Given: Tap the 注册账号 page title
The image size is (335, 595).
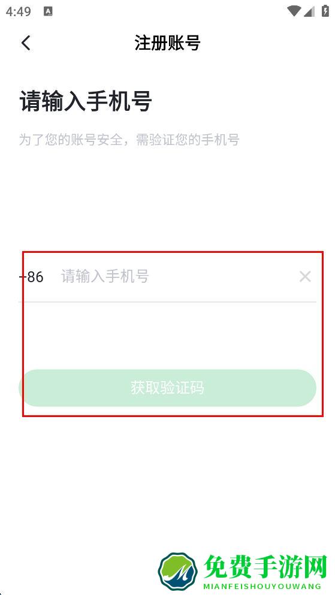Looking at the screenshot, I should (167, 43).
